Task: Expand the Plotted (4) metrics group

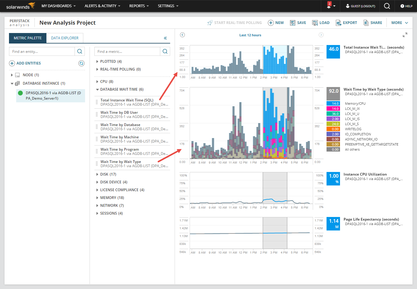Action: pos(97,62)
